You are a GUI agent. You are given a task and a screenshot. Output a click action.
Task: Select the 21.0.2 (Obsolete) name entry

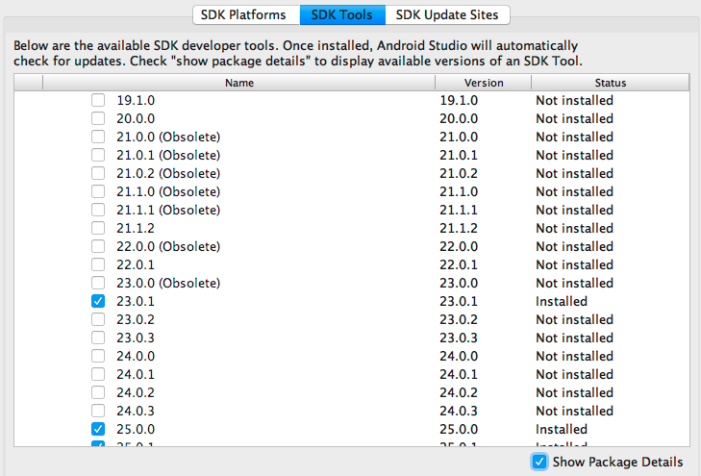168,173
